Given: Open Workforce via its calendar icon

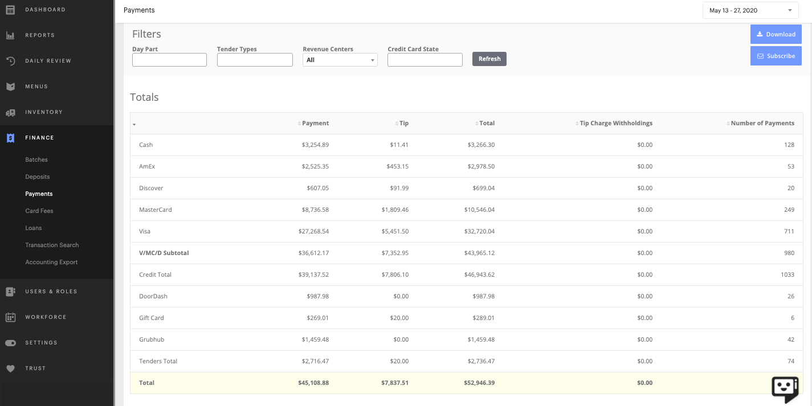Looking at the screenshot, I should pyautogui.click(x=10, y=317).
